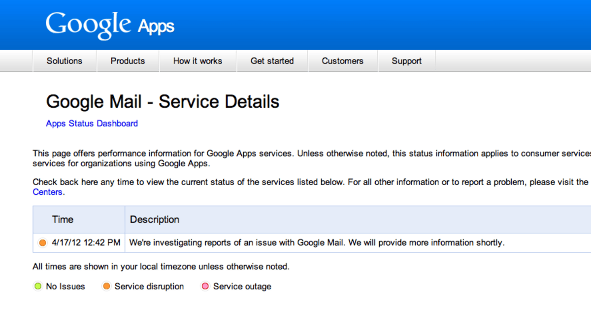The height and width of the screenshot is (310, 591).
Task: Click the orange status dot beside 4/17/12
Action: pyautogui.click(x=42, y=243)
